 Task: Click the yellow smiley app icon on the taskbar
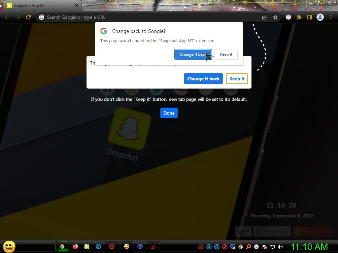(126, 246)
